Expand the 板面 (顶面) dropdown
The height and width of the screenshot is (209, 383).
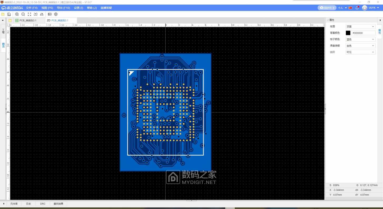click(360, 27)
